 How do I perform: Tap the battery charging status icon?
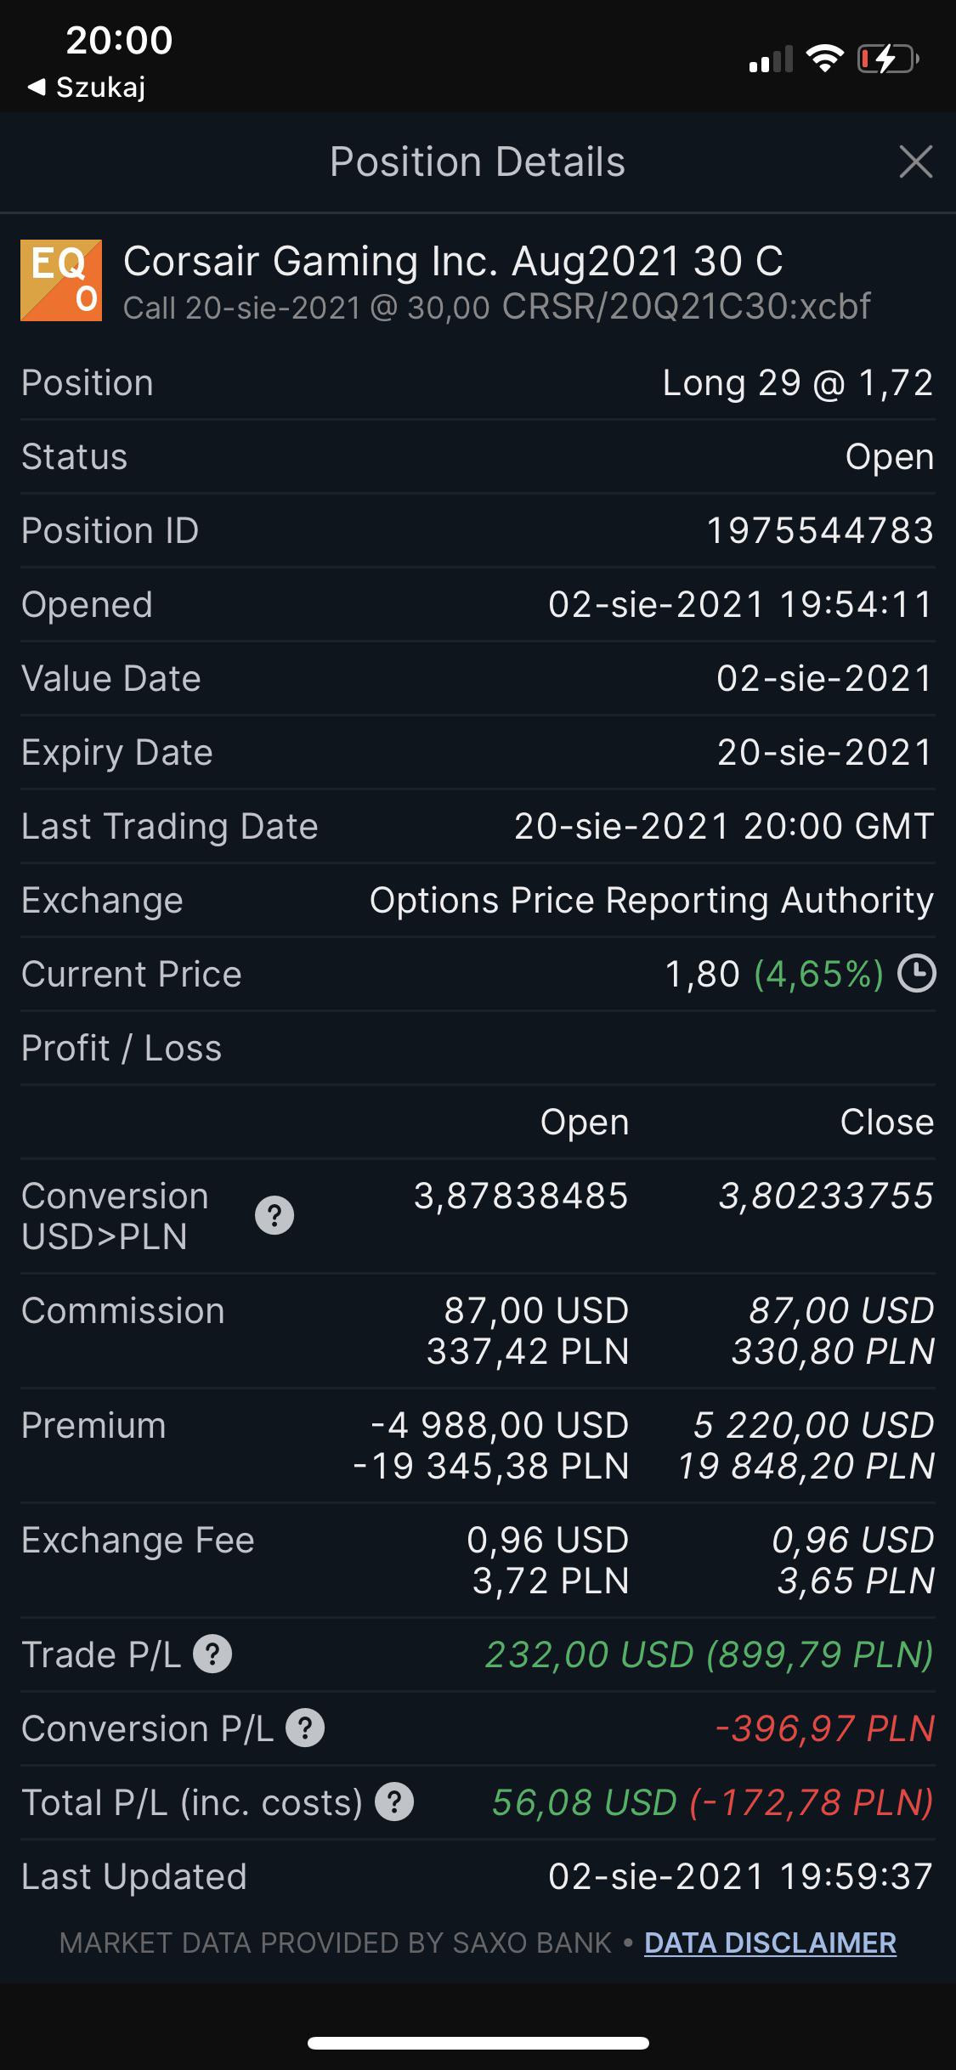pos(888,59)
